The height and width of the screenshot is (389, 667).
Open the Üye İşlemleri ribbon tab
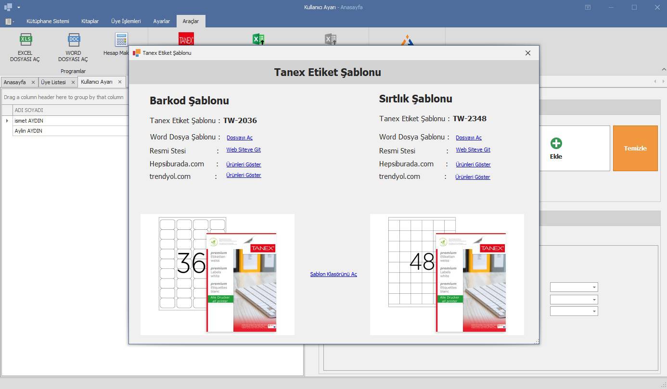point(126,21)
